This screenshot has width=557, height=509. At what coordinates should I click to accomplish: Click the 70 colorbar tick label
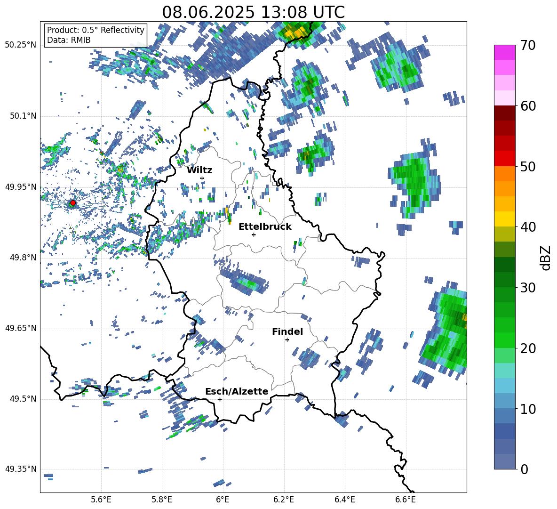point(527,46)
